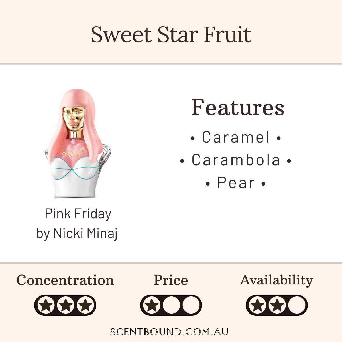Open the scentbound.com.au link
Screen dimensions: 342x342
pyautogui.click(x=170, y=332)
